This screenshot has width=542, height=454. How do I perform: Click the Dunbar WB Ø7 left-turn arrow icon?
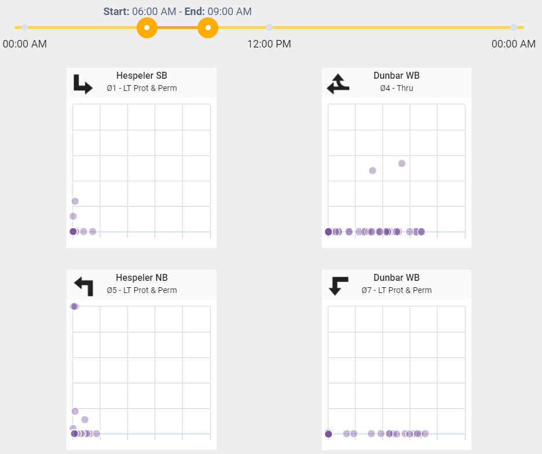(x=338, y=285)
